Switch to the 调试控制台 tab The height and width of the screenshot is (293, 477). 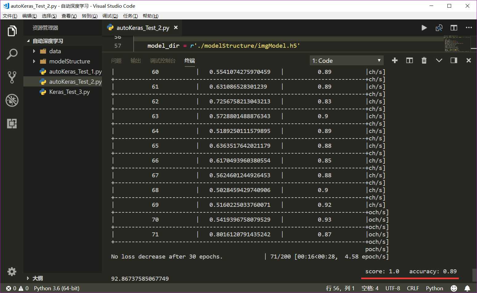pos(163,61)
